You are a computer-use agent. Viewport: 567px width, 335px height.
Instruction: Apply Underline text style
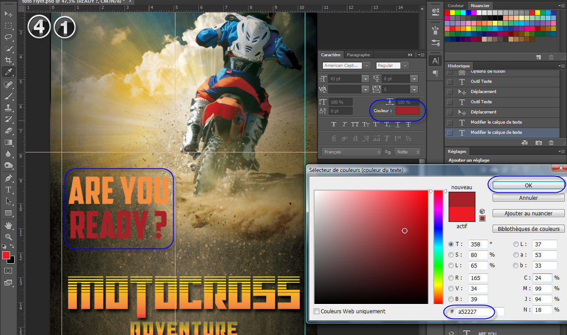coord(398,125)
